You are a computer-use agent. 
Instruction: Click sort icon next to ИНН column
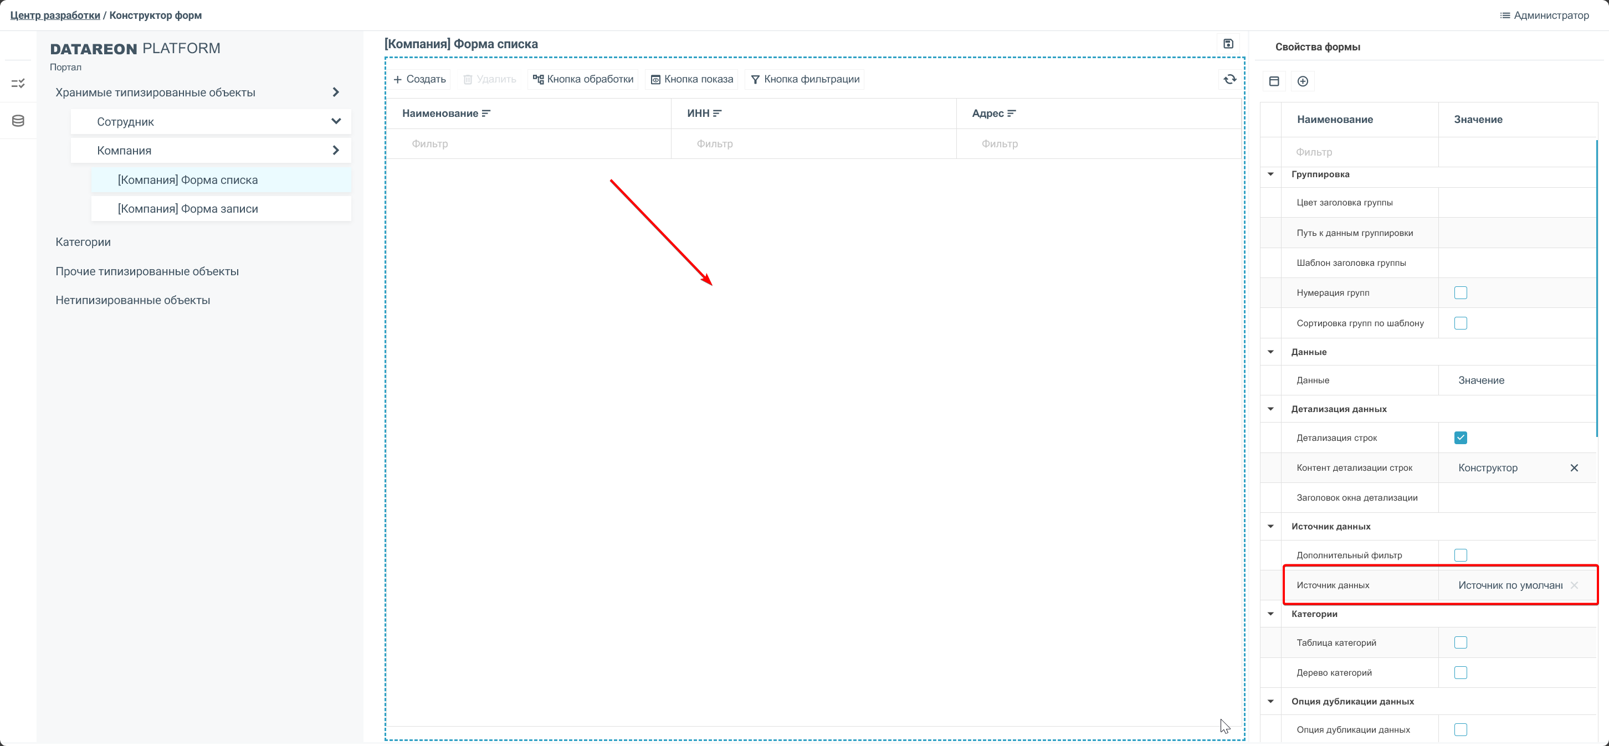click(717, 114)
